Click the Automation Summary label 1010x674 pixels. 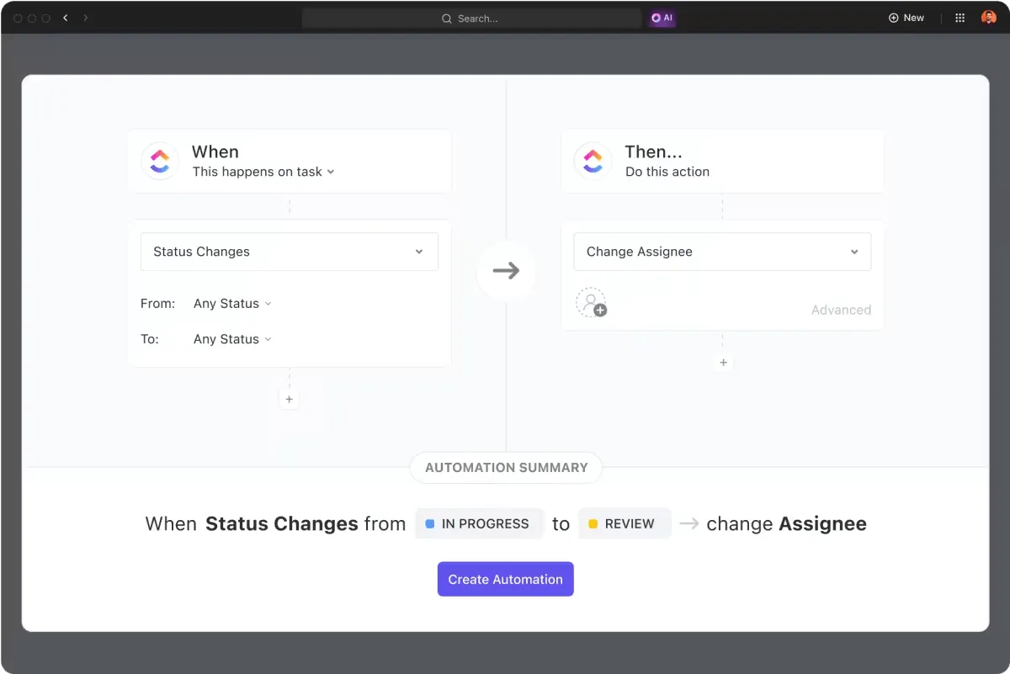507,468
